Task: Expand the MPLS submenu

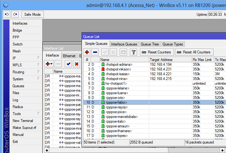Action: (26, 65)
